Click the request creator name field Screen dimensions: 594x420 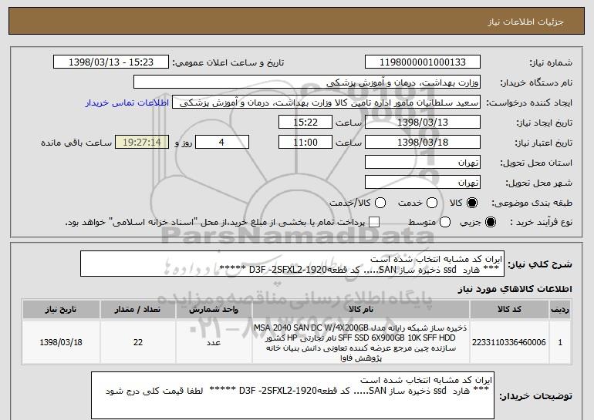pyautogui.click(x=326, y=102)
